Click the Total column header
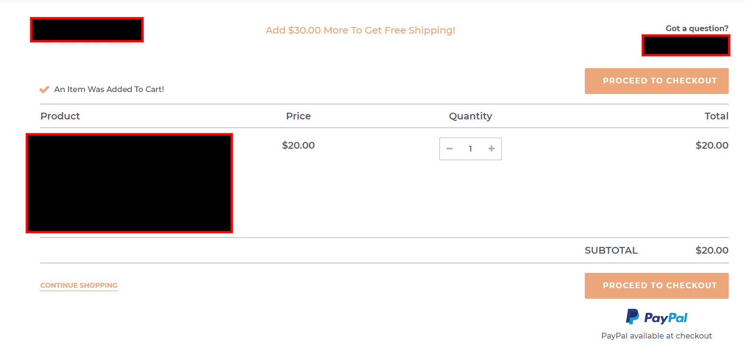The height and width of the screenshot is (351, 745). pyautogui.click(x=717, y=116)
